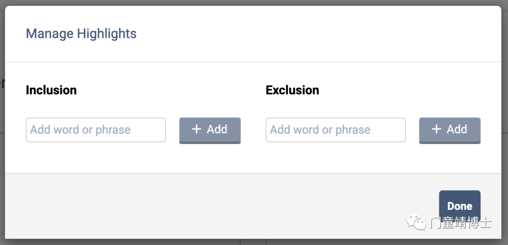
Task: Click the "Add" text on Inclusion's button
Action: pos(217,130)
